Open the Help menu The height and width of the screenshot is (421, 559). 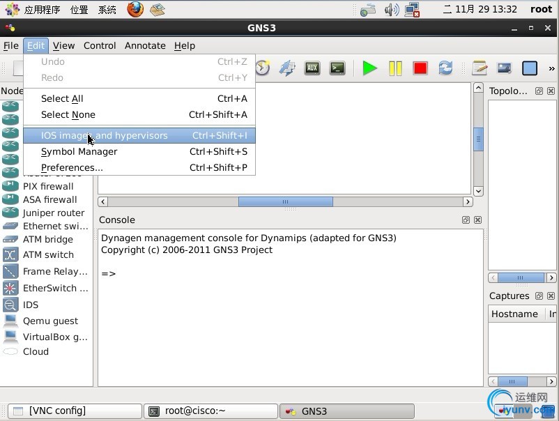[185, 45]
